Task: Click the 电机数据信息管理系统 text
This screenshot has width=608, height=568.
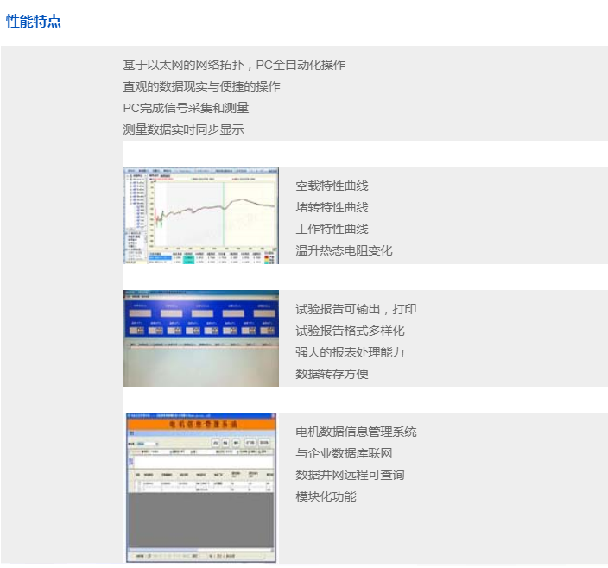Action: (x=356, y=432)
